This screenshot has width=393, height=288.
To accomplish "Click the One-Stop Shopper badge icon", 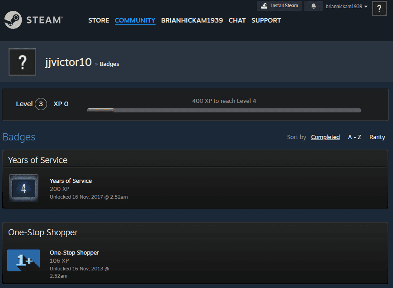I will pyautogui.click(x=24, y=260).
